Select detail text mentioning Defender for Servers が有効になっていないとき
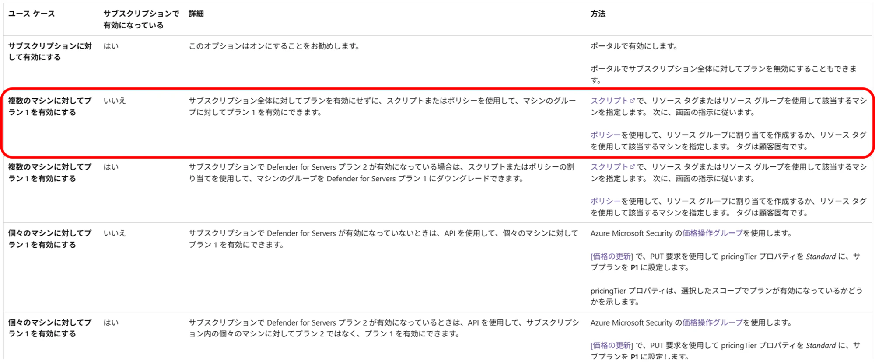 383,239
